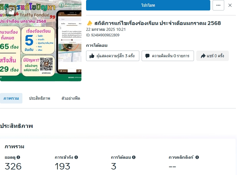The height and width of the screenshot is (175, 237).
Task: Switch to the ประสิทธิภาพ performance tab
Action: click(40, 98)
